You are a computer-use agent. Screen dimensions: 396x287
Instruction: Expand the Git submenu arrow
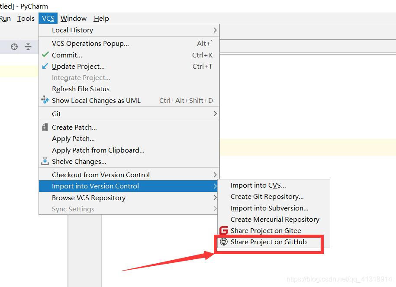(x=215, y=114)
